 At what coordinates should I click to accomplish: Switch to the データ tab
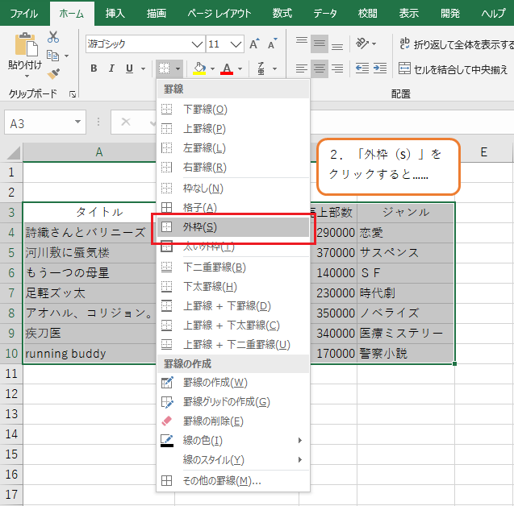tap(325, 14)
